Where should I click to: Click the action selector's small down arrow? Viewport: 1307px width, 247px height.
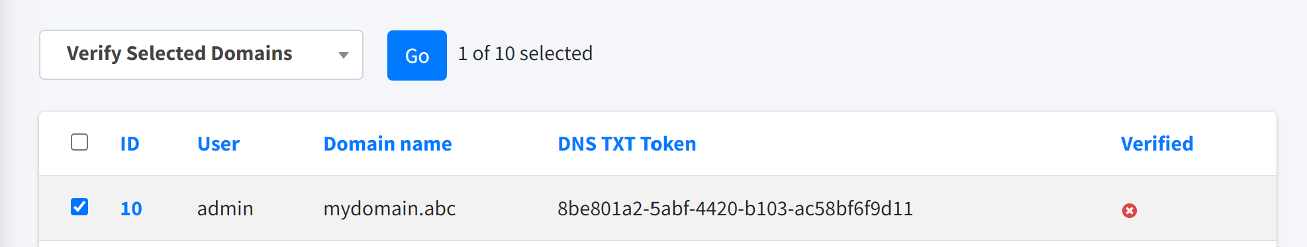(343, 55)
